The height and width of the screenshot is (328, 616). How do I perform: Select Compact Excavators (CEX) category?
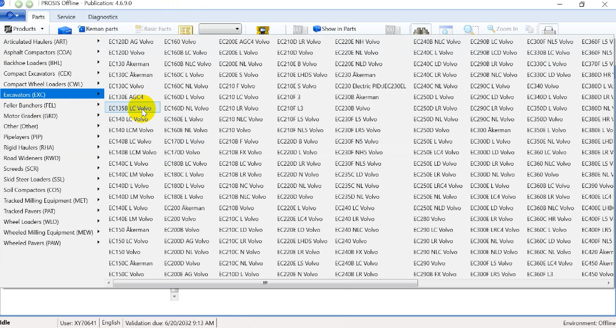click(52, 73)
